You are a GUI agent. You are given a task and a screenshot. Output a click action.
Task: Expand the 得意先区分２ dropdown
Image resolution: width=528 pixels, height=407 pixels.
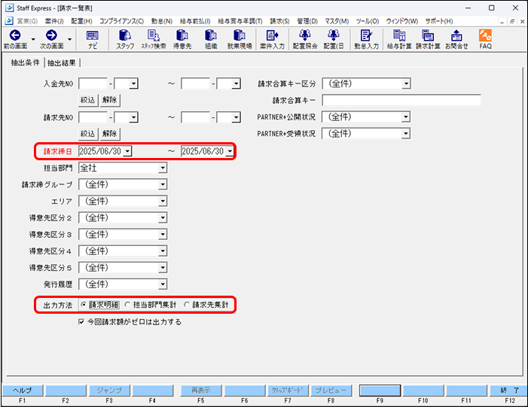click(163, 217)
